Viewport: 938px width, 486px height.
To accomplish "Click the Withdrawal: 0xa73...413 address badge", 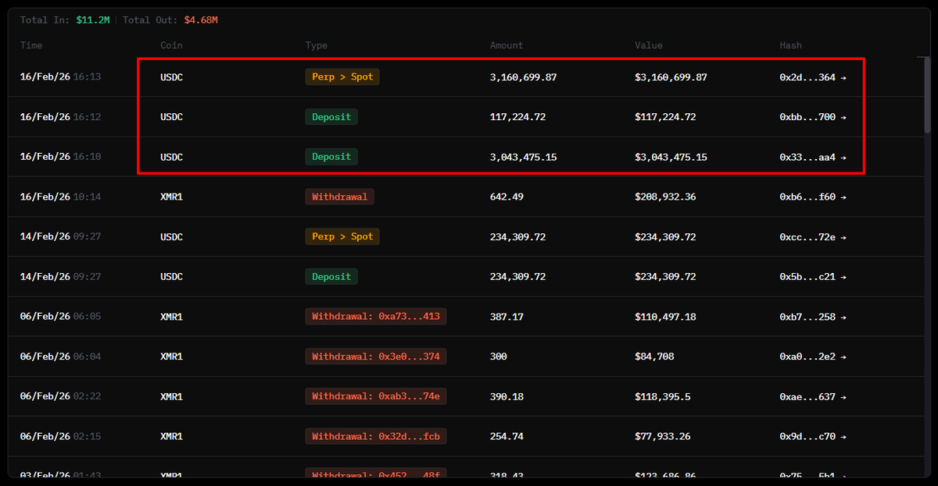I will pyautogui.click(x=375, y=317).
